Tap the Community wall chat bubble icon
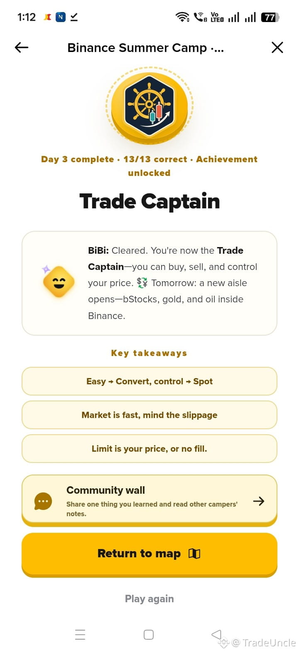Image resolution: width=299 pixels, height=653 pixels. 43,501
